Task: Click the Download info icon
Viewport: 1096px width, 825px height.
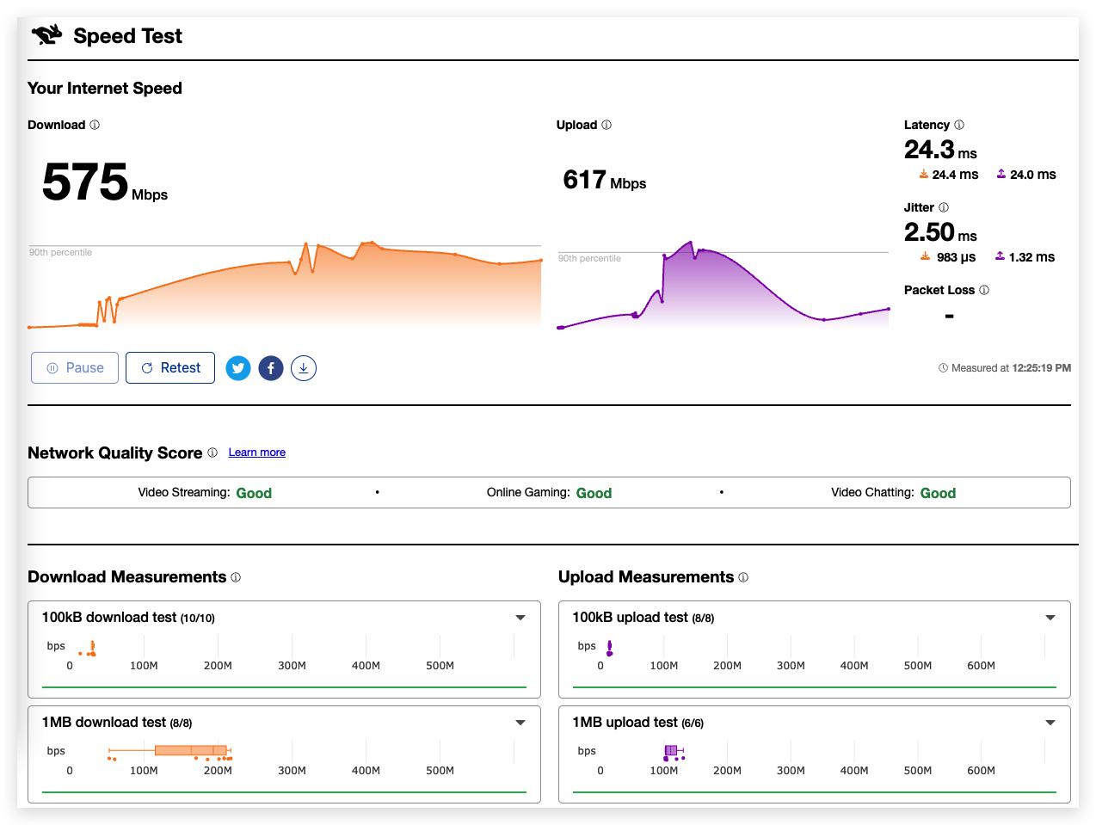Action: point(95,125)
